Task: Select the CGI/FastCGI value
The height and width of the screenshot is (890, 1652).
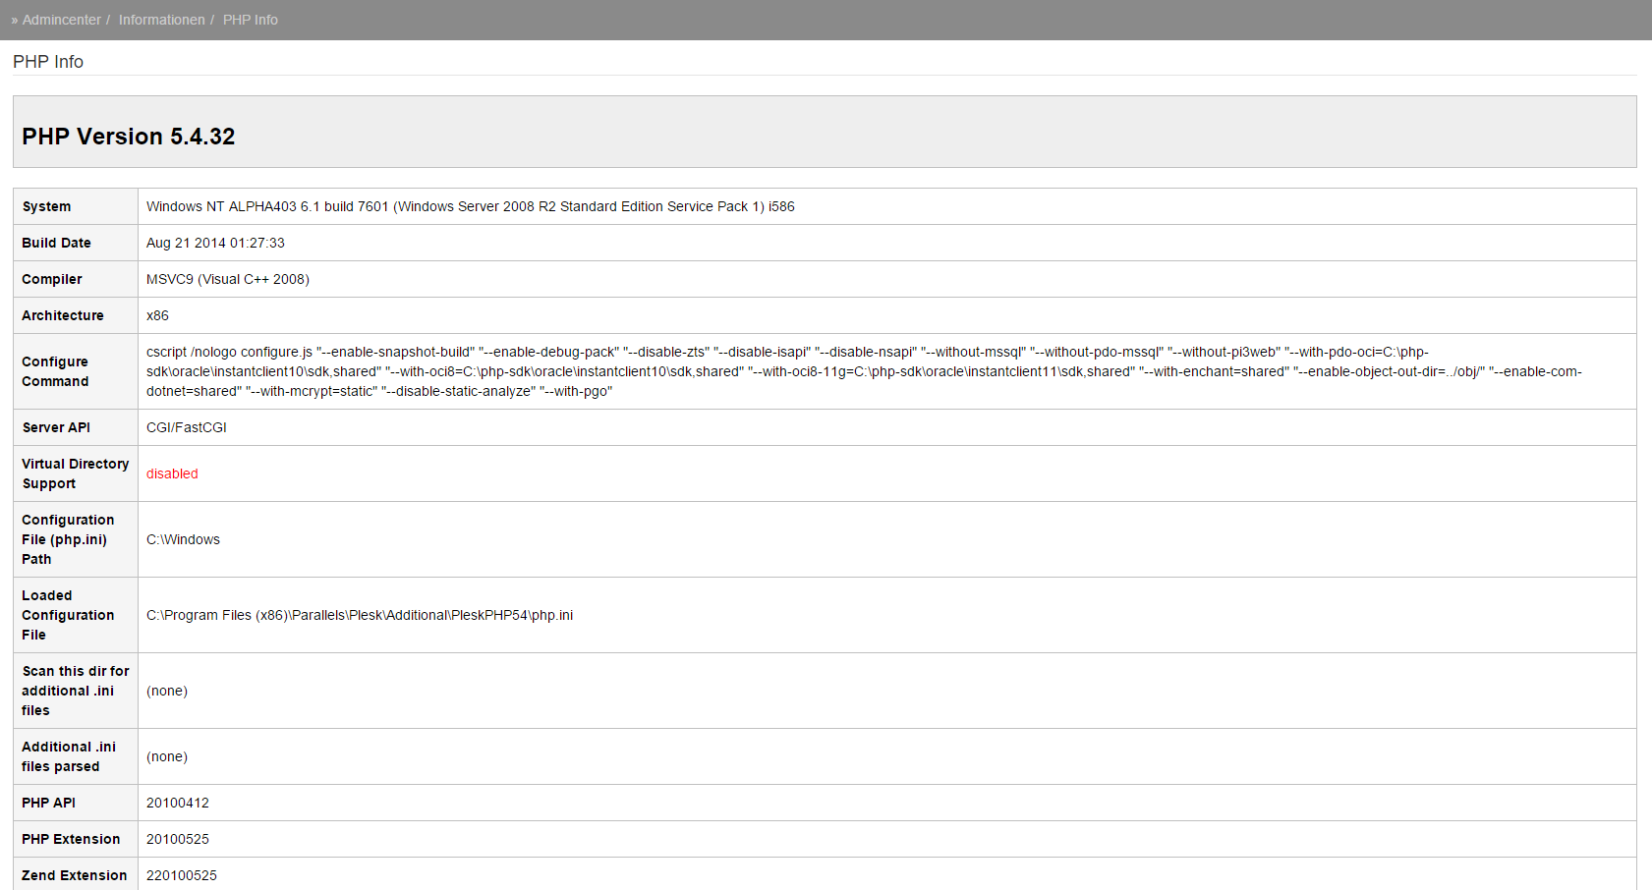Action: coord(187,427)
